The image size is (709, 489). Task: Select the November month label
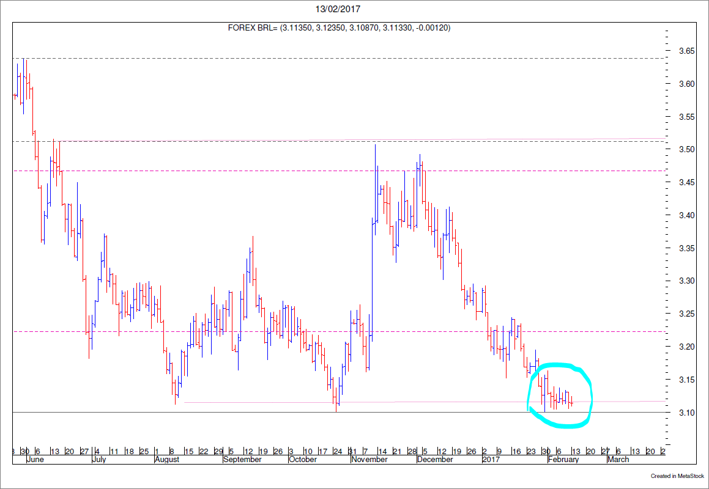pos(369,460)
